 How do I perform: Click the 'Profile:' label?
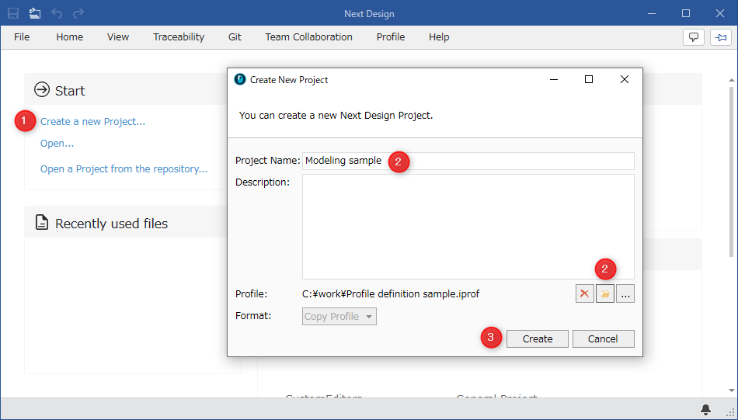coord(252,294)
